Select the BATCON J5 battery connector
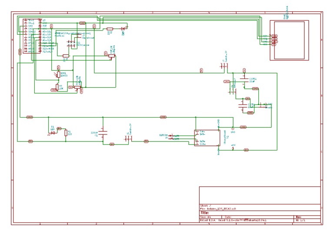The image size is (334, 236). [171, 137]
